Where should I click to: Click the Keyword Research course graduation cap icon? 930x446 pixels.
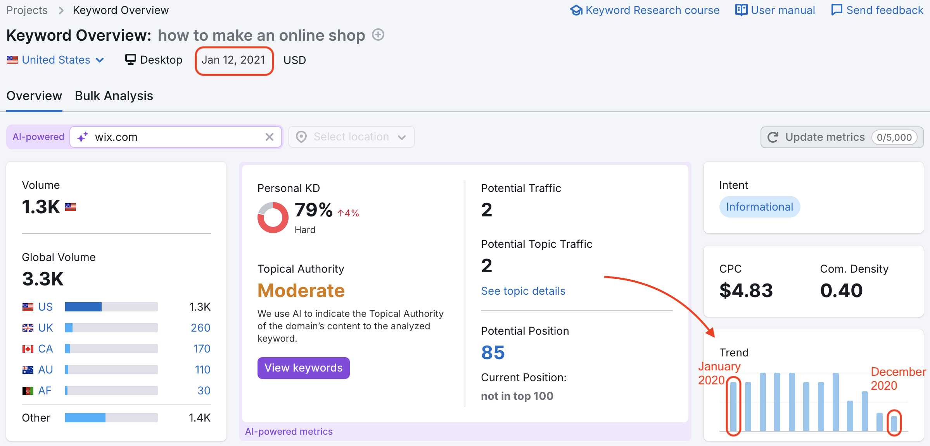(x=576, y=10)
